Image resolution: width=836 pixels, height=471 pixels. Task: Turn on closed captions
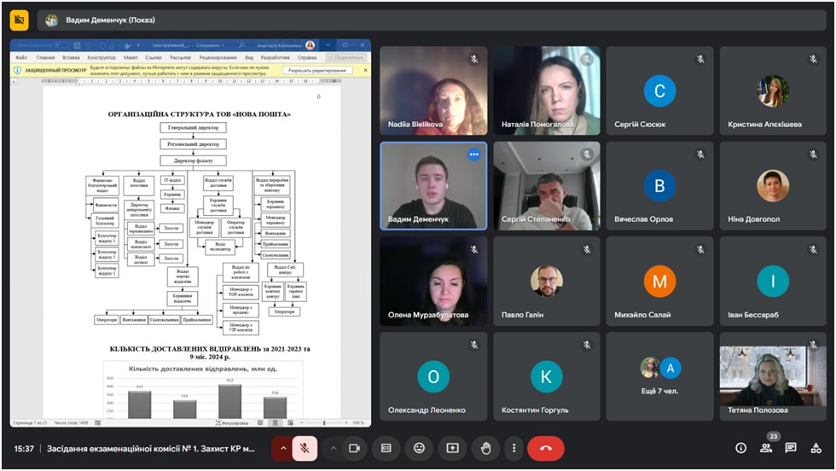386,448
